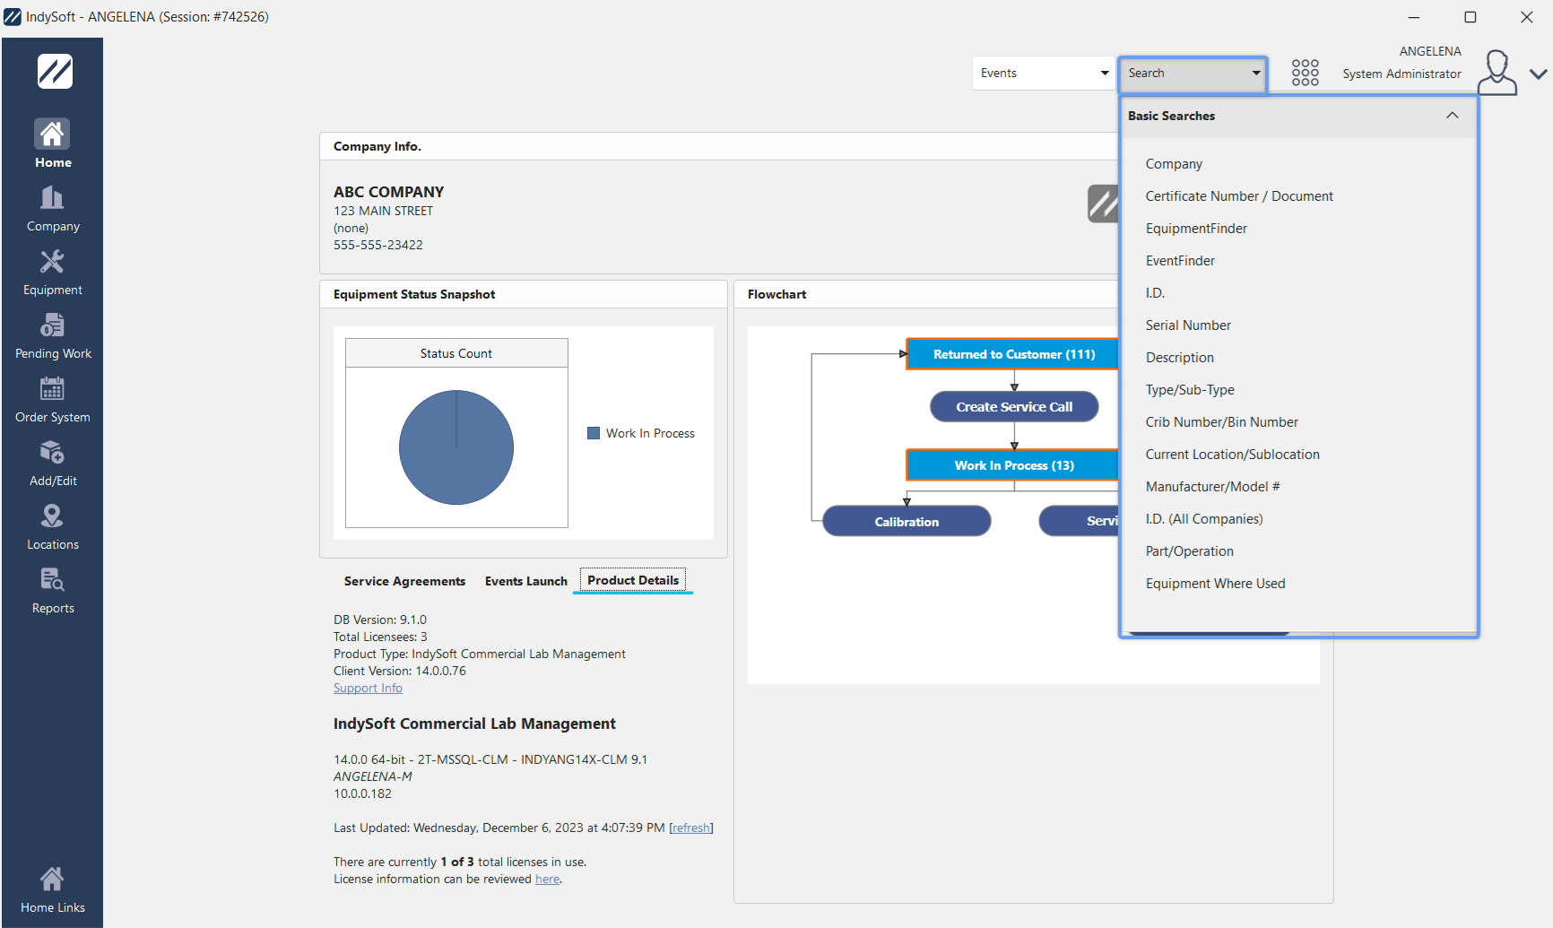Switch to the Events Launch tab

tap(526, 581)
